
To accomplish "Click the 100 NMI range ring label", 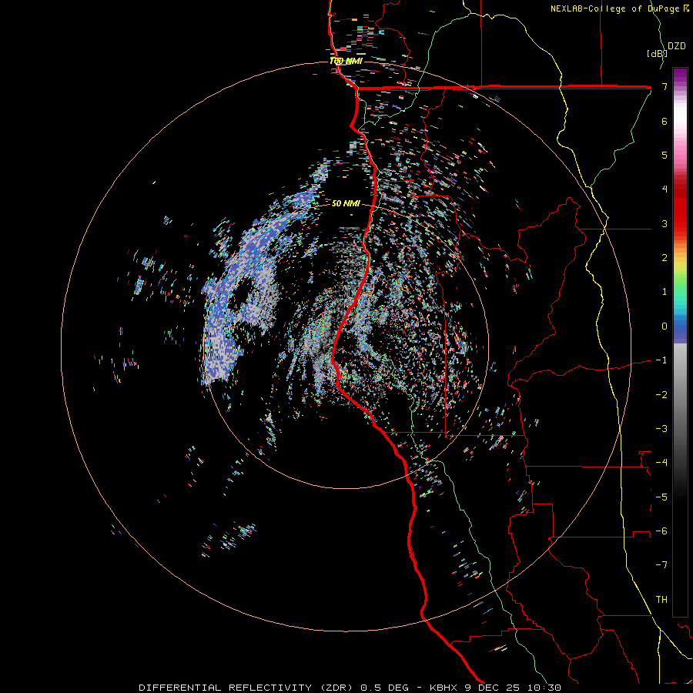I will pyautogui.click(x=346, y=61).
